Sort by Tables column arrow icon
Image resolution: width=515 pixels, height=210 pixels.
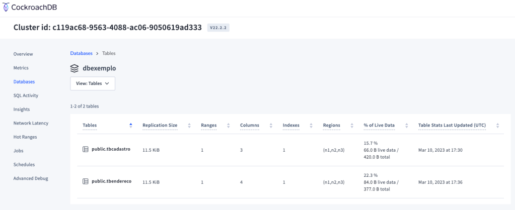[x=131, y=125]
